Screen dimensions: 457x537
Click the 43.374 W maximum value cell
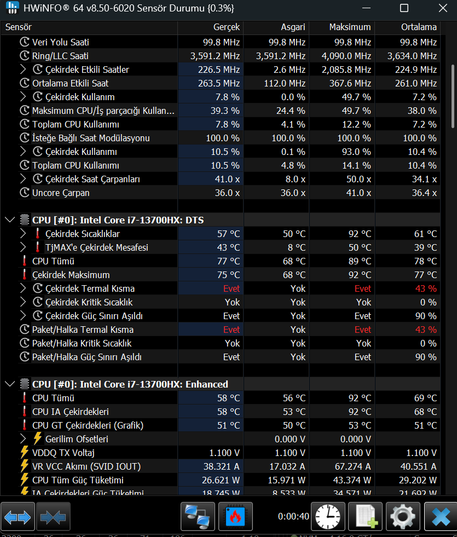click(342, 480)
